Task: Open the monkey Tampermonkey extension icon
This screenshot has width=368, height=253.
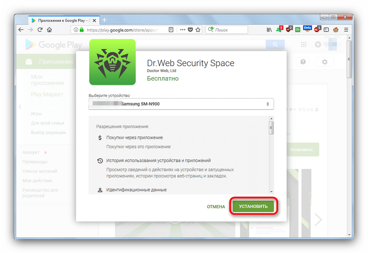Action: point(336,30)
